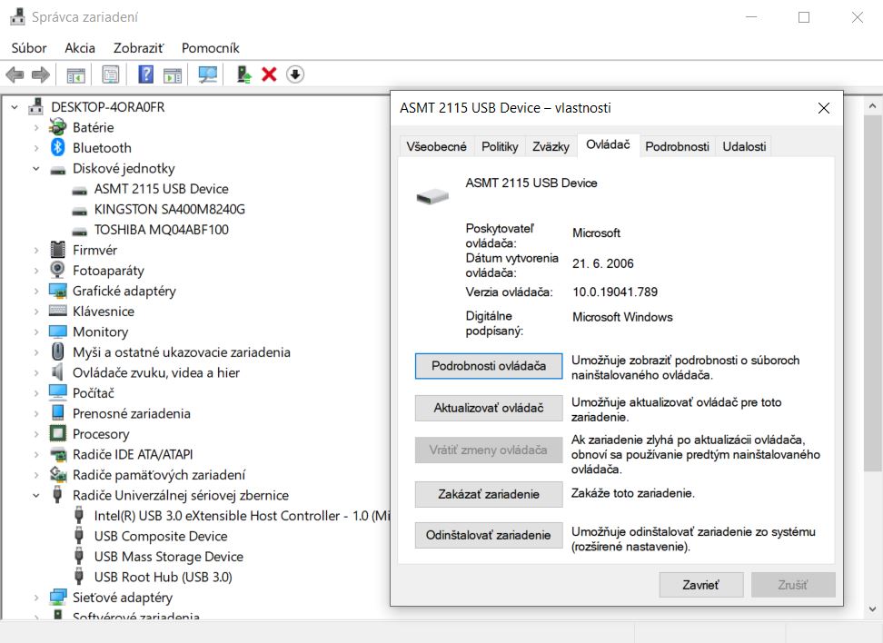Click the Grafické adaptéry icon

pyautogui.click(x=57, y=291)
